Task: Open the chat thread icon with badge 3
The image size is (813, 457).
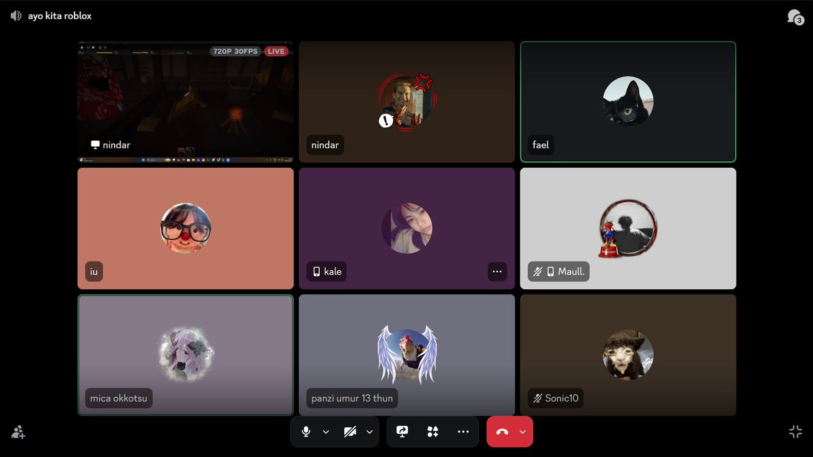Action: coord(795,17)
